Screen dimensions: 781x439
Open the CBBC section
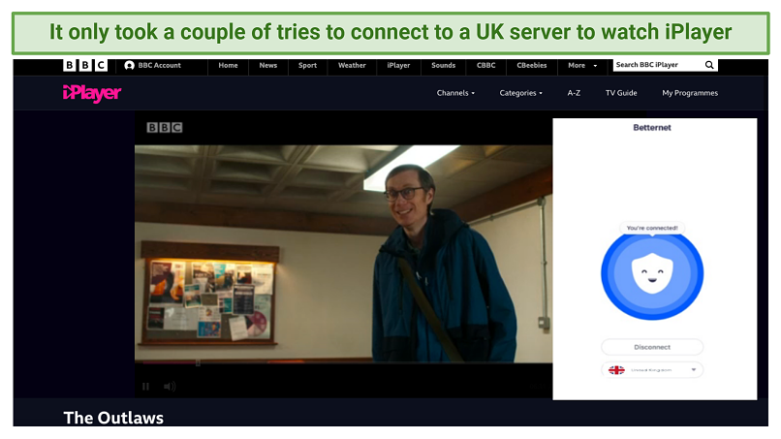pyautogui.click(x=486, y=65)
